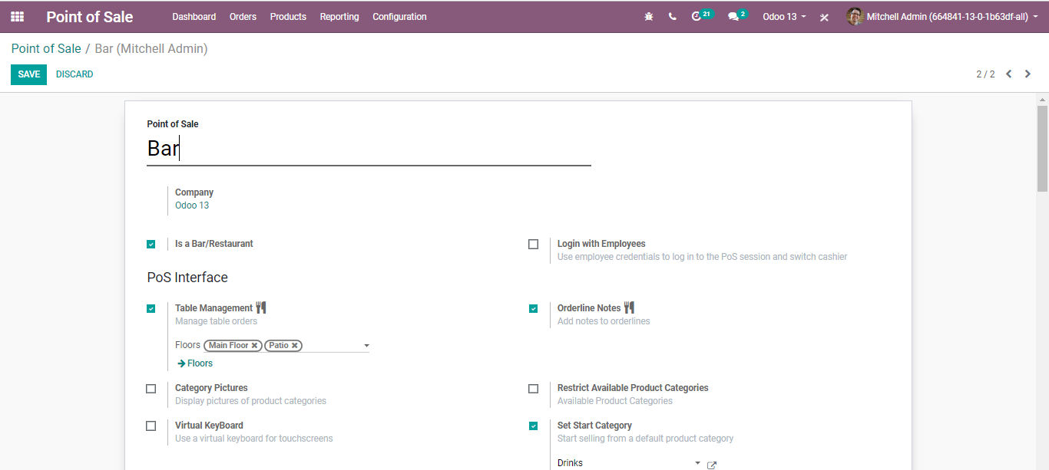Click Mitchell Admin avatar picture
1049x470 pixels.
click(855, 16)
